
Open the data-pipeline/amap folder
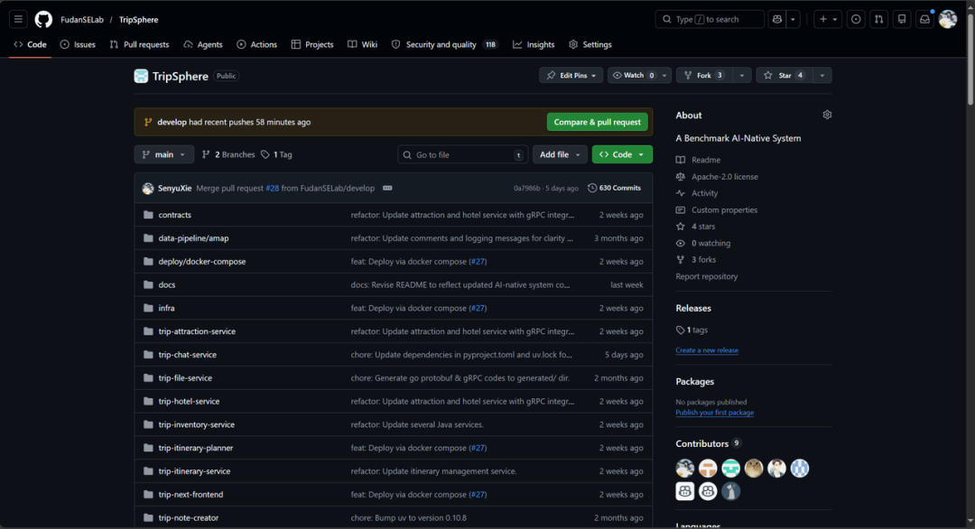pos(193,238)
